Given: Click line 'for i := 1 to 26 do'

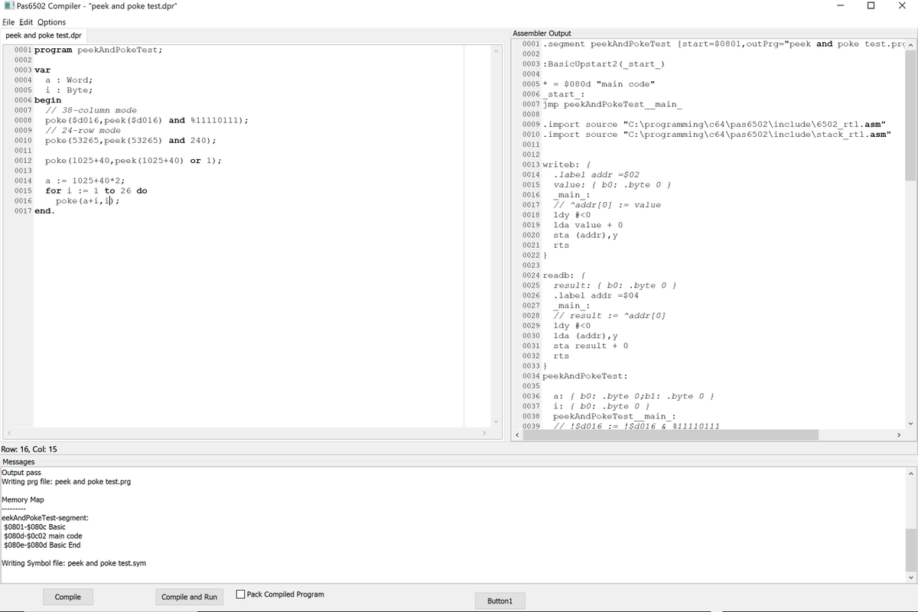Looking at the screenshot, I should coord(96,190).
